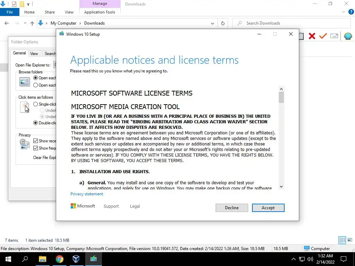The image size is (355, 266).
Task: Click the Properties checkmark quick access icon
Action: (x=14, y=4)
